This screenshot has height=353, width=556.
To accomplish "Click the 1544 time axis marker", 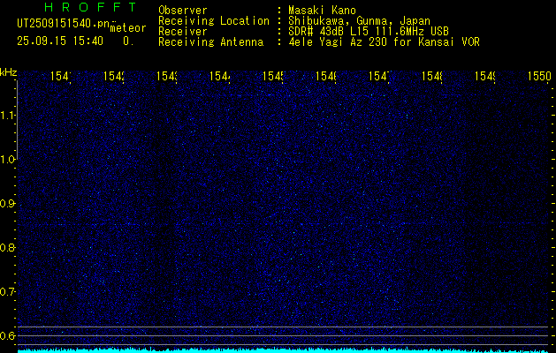I will 220,76.
